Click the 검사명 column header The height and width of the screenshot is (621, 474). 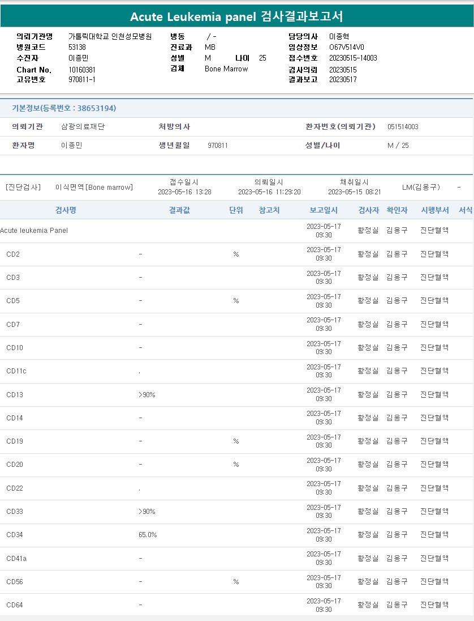click(x=66, y=210)
